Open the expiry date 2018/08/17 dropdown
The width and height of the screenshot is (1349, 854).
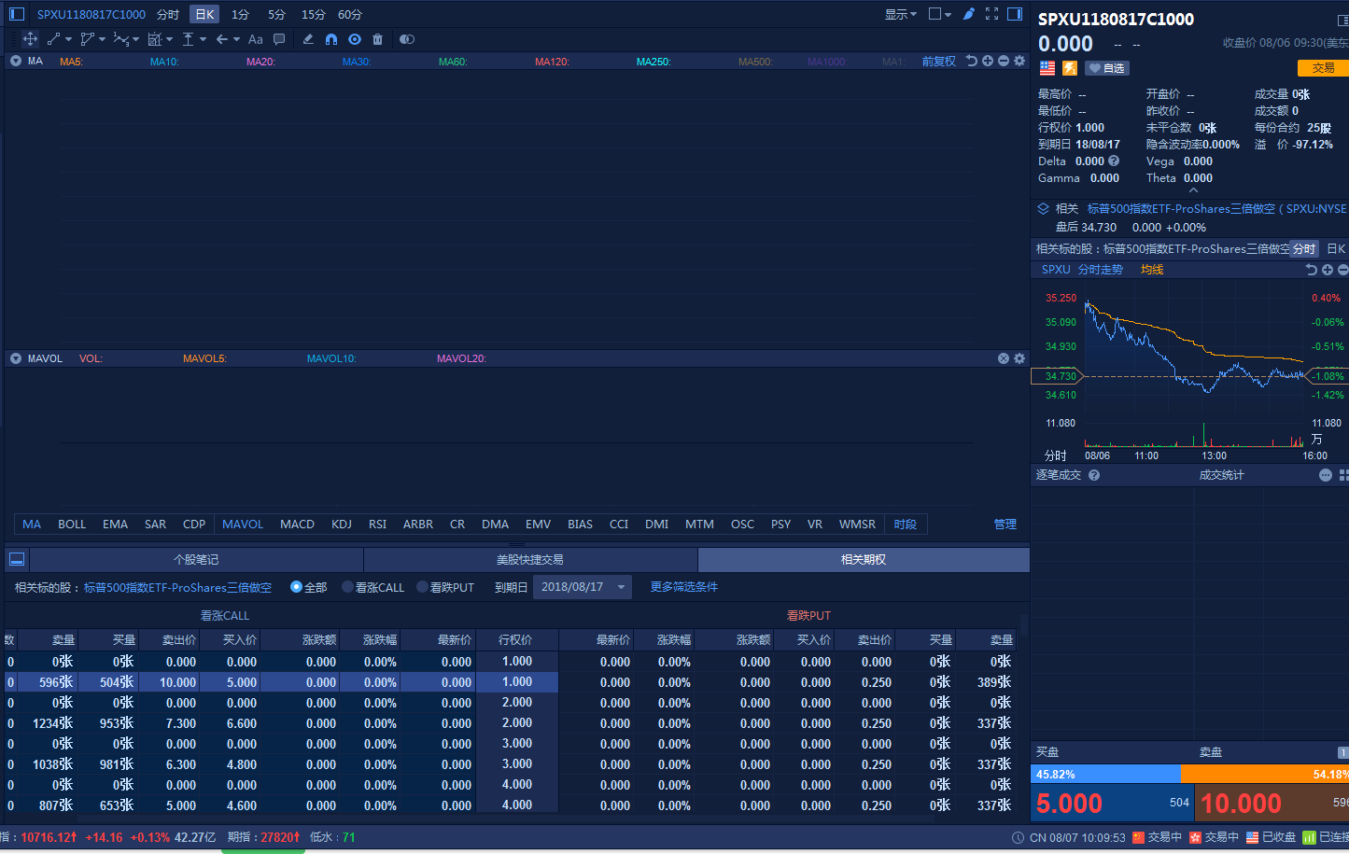coord(582,587)
